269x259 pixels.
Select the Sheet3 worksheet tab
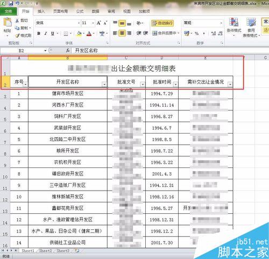(63, 251)
